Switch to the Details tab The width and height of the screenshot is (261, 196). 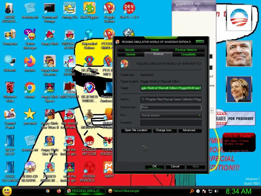point(155,50)
